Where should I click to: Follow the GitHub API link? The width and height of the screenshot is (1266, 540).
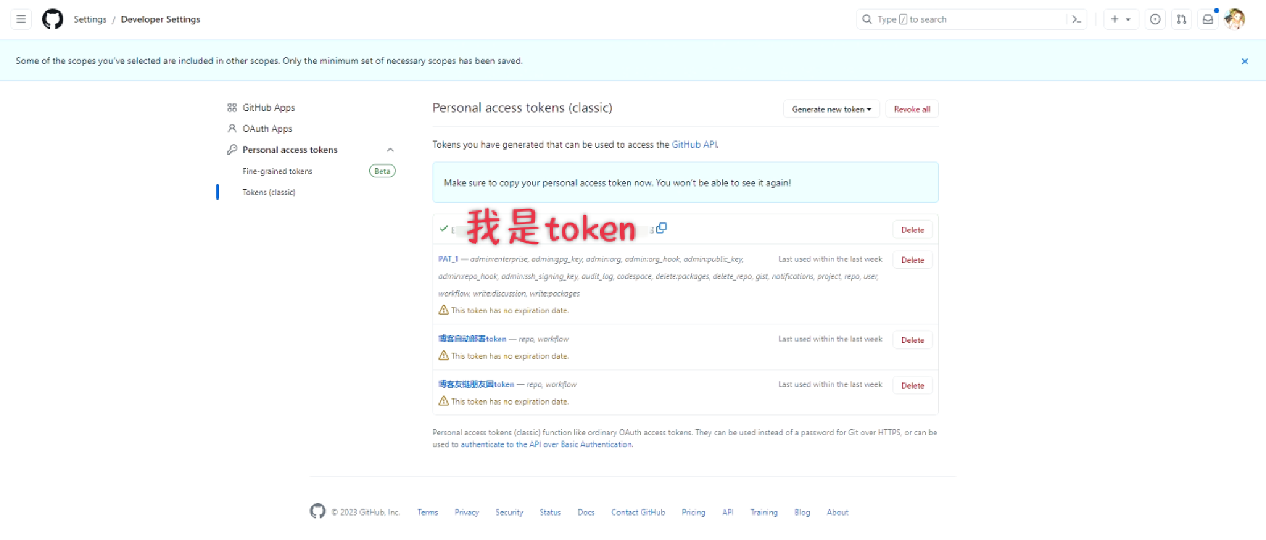click(x=694, y=144)
